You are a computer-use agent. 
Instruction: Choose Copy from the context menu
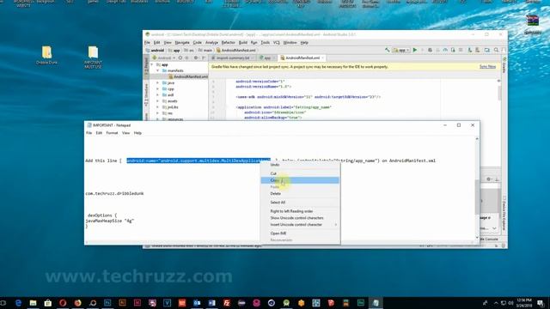point(300,180)
